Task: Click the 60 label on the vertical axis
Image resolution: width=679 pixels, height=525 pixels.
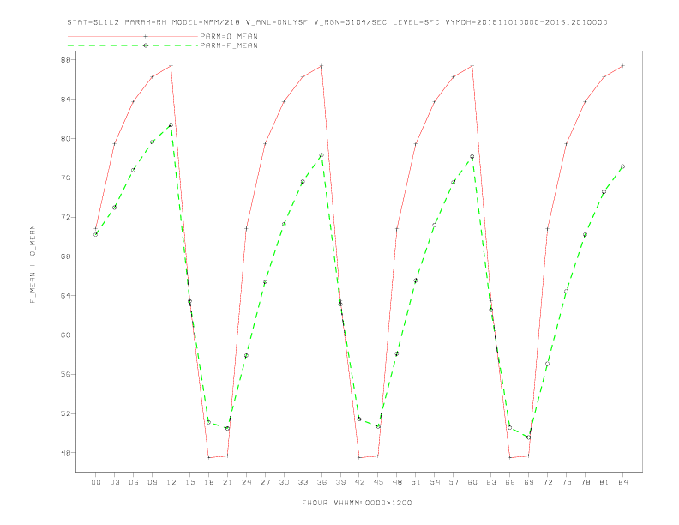Action: pos(65,335)
